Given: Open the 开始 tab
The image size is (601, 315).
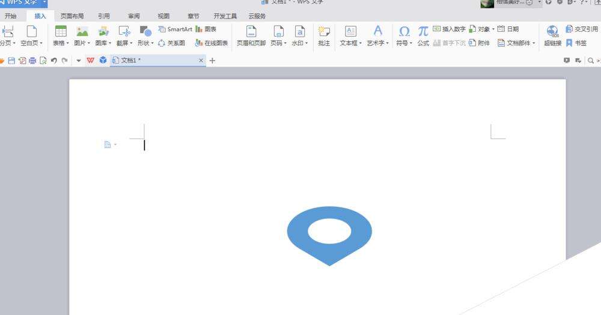Looking at the screenshot, I should [10, 16].
